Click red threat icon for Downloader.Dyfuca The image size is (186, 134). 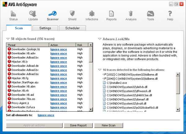click(9, 107)
